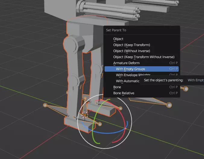Screen dimensions: 204x159
Task: Choose Object (Keep Transform) entry
Action: [131, 45]
